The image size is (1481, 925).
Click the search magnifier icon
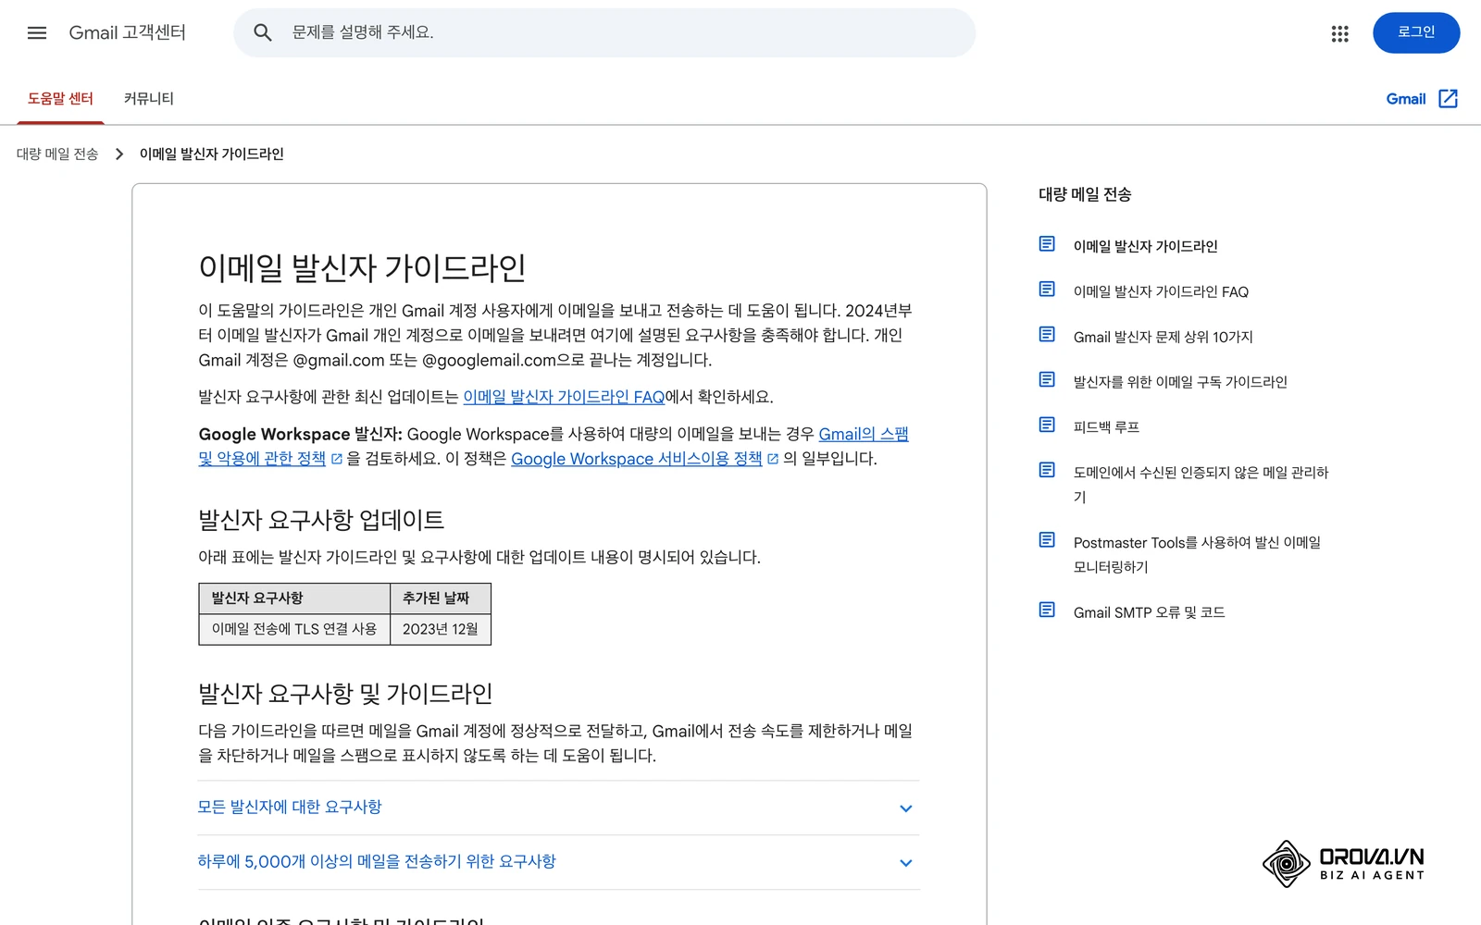pyautogui.click(x=263, y=33)
